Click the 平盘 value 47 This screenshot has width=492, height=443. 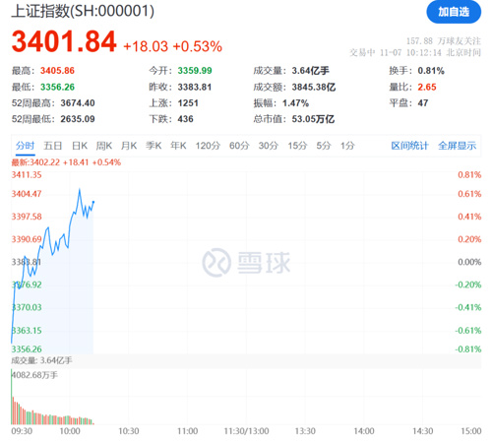click(423, 103)
